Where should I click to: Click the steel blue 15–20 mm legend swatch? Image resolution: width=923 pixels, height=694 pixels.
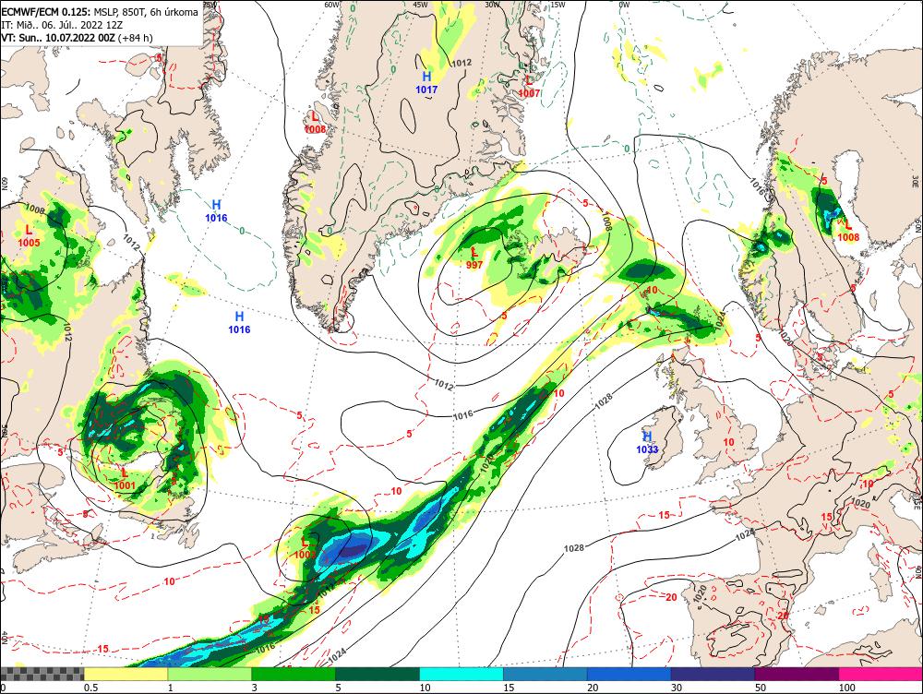pos(545,674)
